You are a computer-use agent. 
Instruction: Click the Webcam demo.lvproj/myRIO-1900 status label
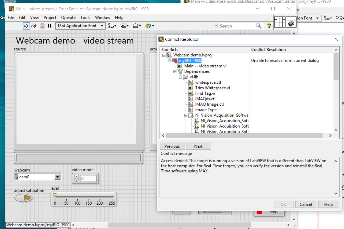point(38,225)
